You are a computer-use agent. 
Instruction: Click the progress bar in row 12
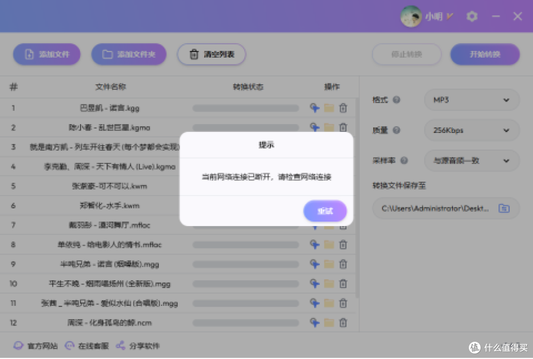point(246,323)
